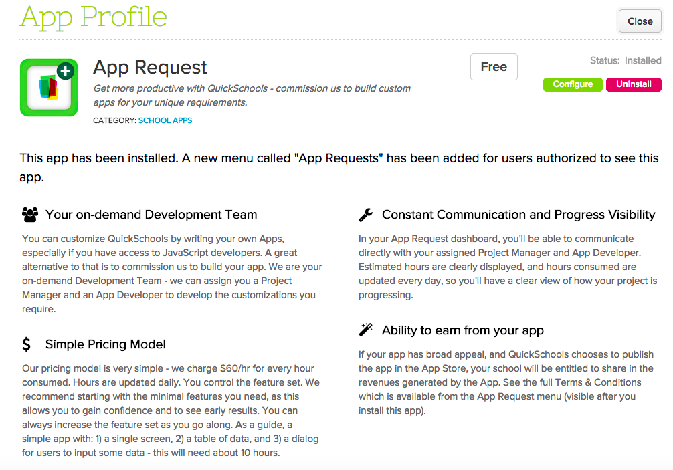This screenshot has height=470, width=673.
Task: Click the green App Request app icon
Action: point(49,88)
